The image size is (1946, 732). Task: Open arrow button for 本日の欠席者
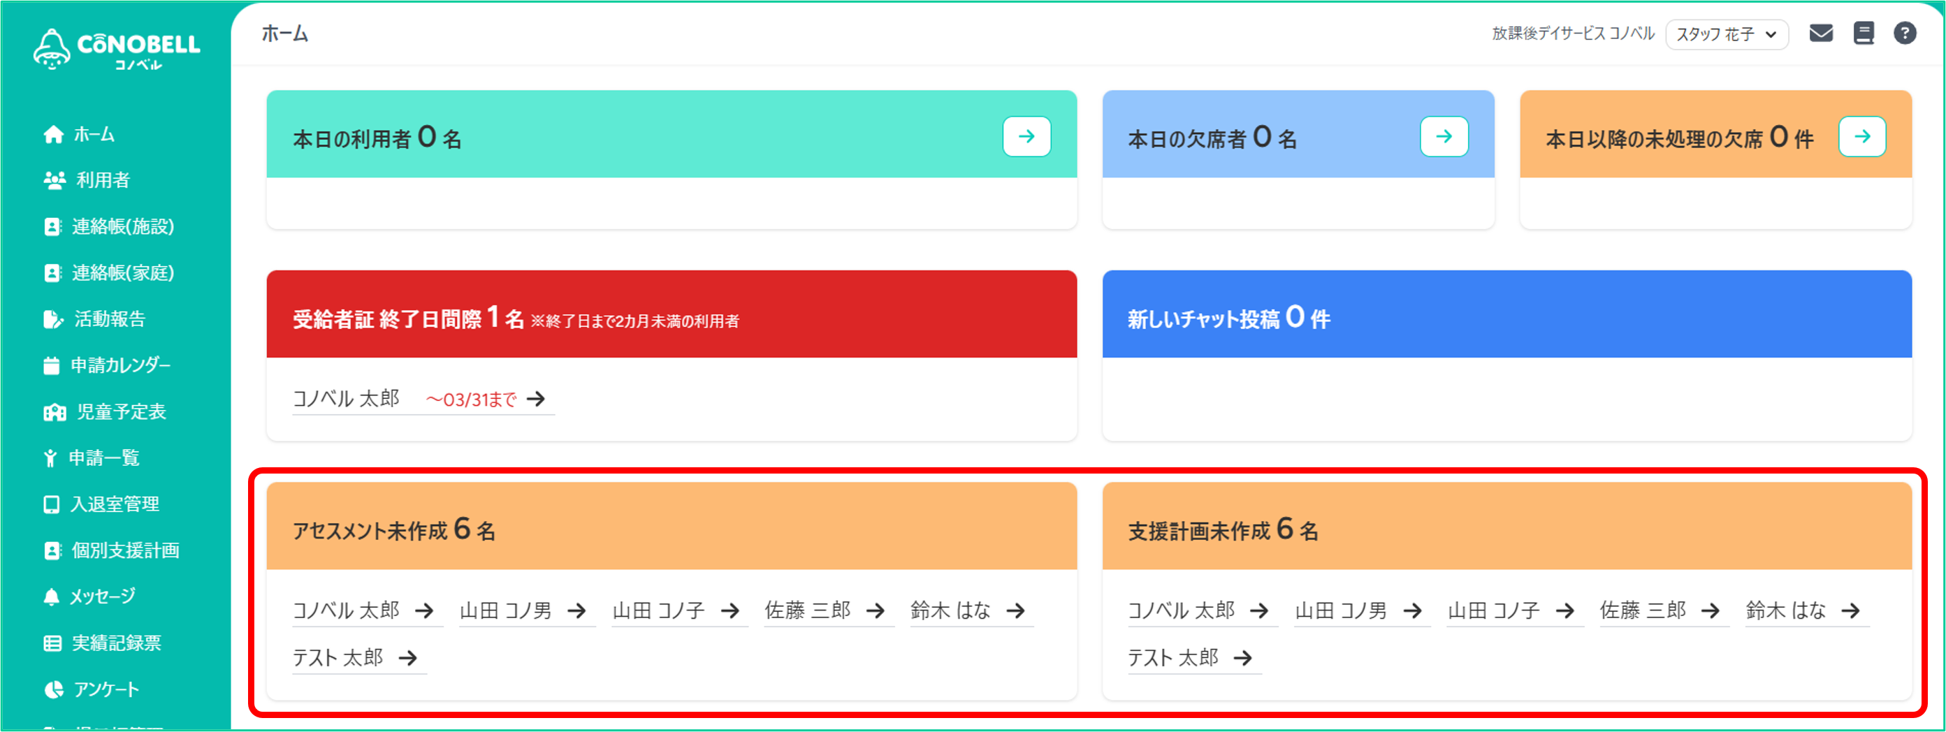(x=1444, y=137)
